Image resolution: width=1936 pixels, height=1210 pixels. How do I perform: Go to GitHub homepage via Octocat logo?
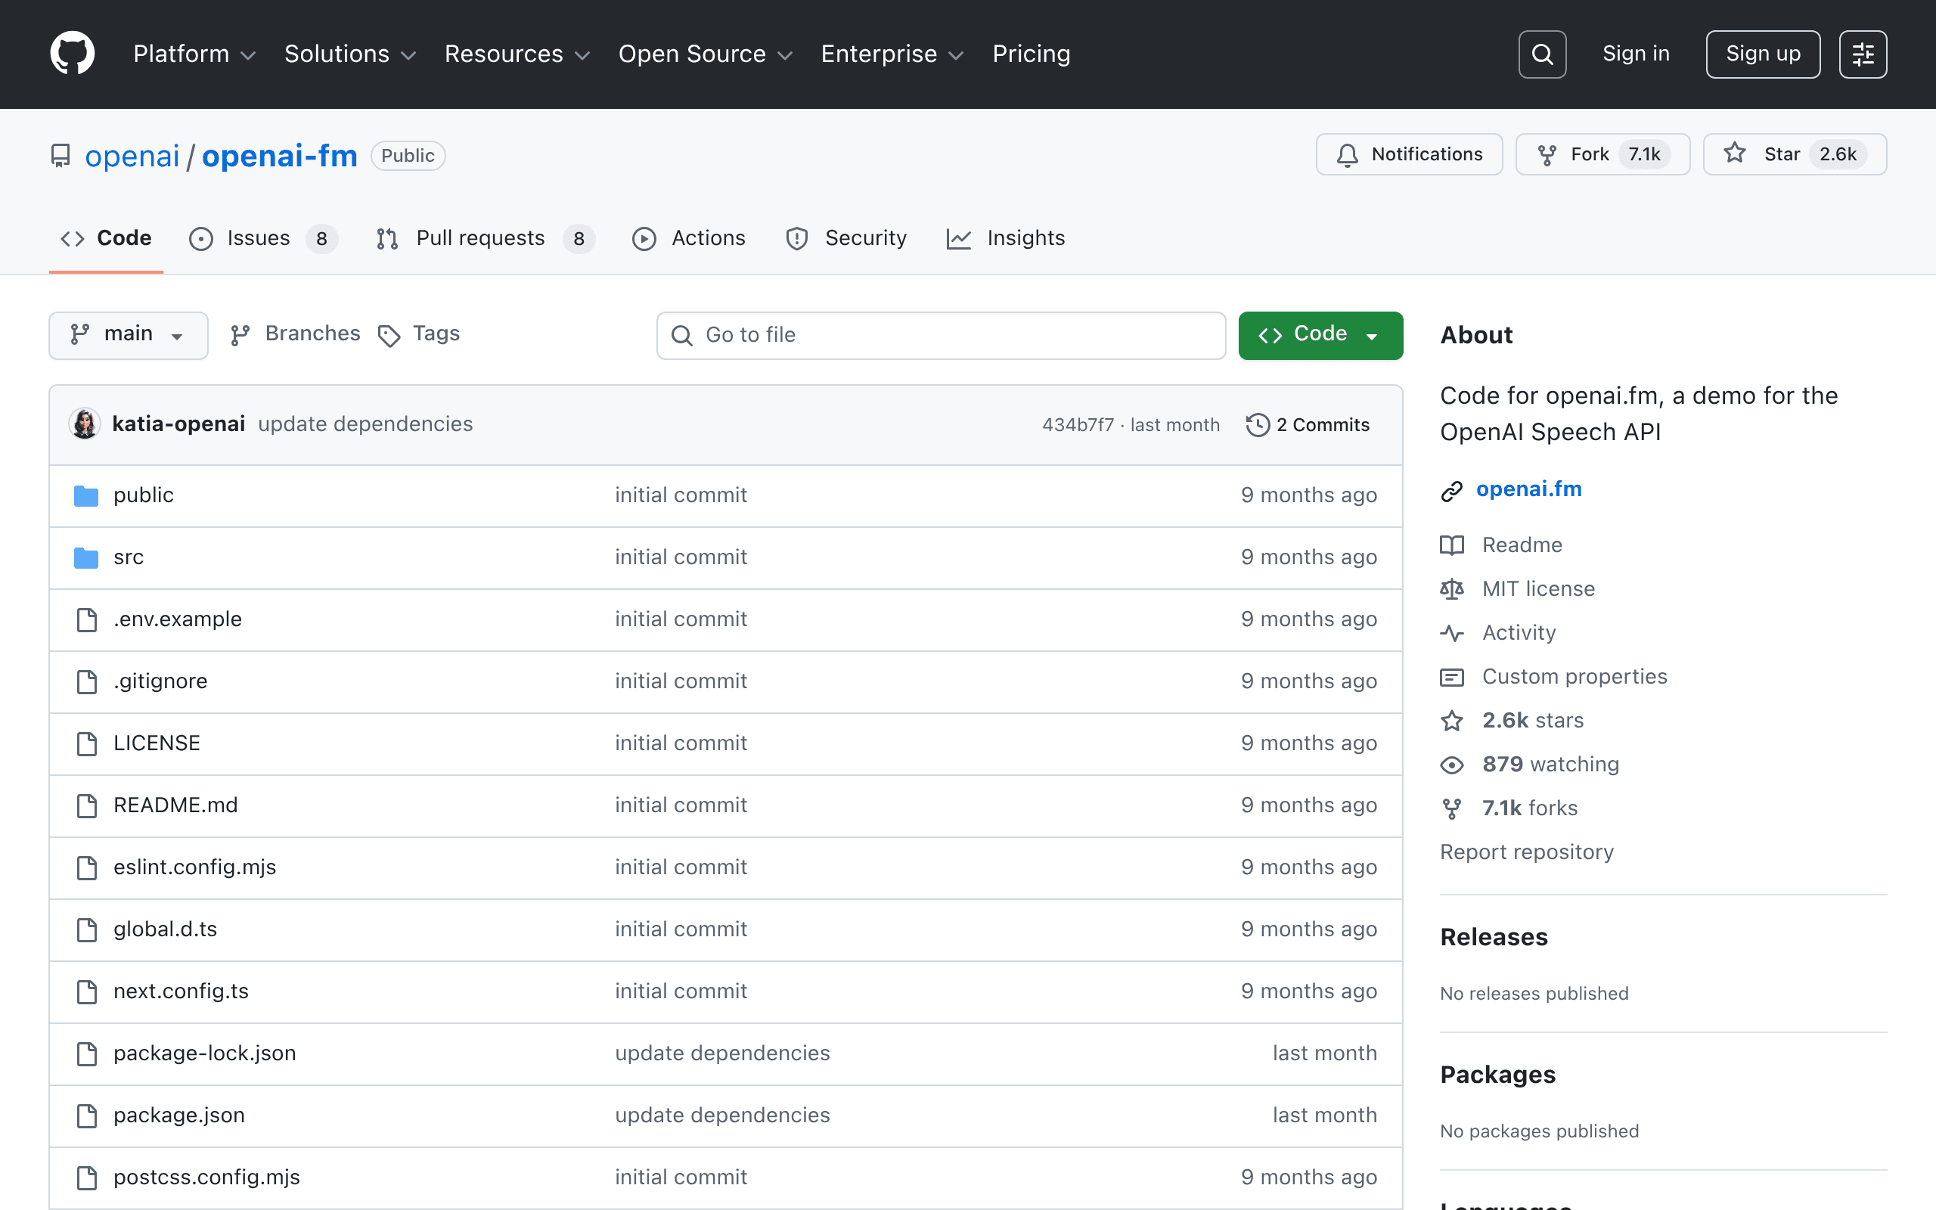coord(72,54)
